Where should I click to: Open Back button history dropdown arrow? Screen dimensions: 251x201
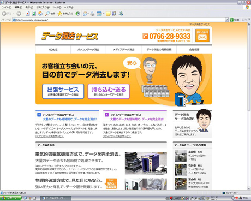pyautogui.click(x=14, y=14)
